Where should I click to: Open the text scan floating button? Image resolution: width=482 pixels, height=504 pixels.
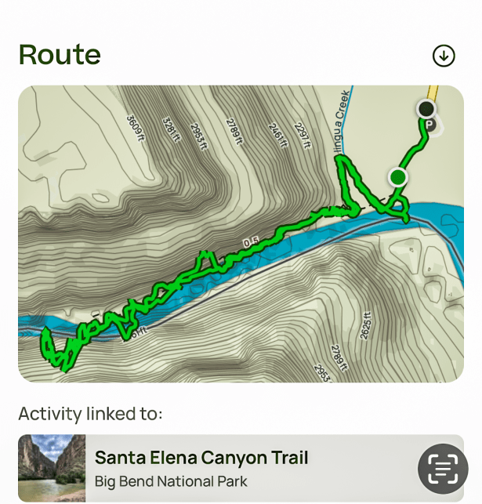tap(443, 469)
